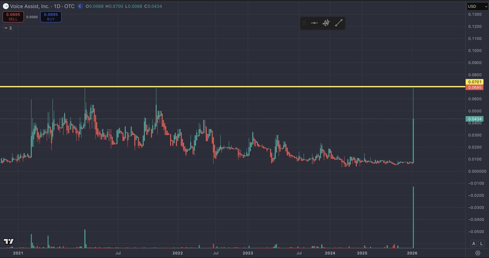The width and height of the screenshot is (489, 258).
Task: Select the candlestick pattern drawing tool
Action: 326,23
